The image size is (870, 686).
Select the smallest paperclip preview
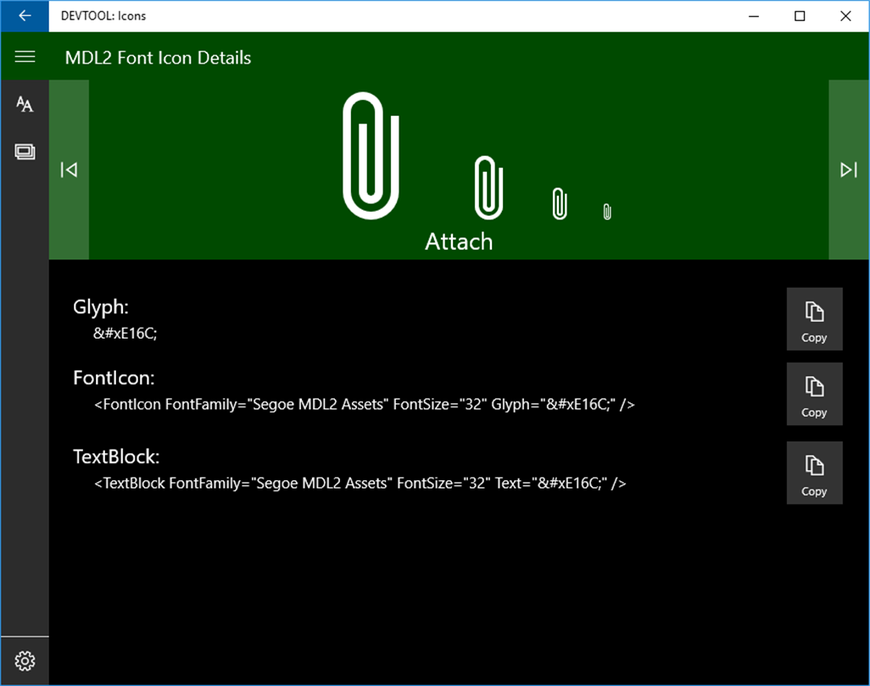[x=607, y=212]
